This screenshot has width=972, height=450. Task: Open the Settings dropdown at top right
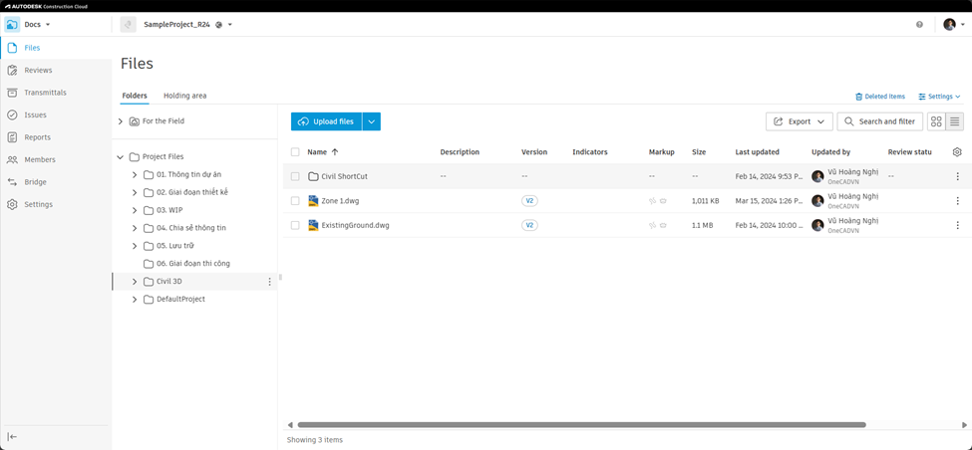939,97
